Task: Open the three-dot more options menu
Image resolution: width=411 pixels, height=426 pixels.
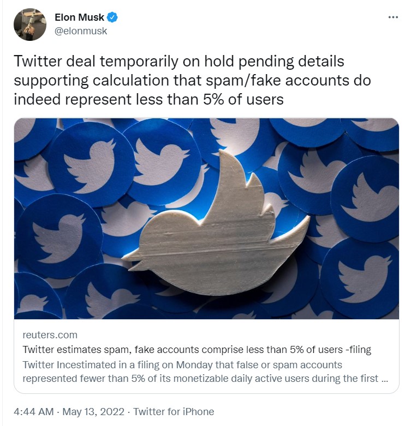Action: click(x=393, y=17)
